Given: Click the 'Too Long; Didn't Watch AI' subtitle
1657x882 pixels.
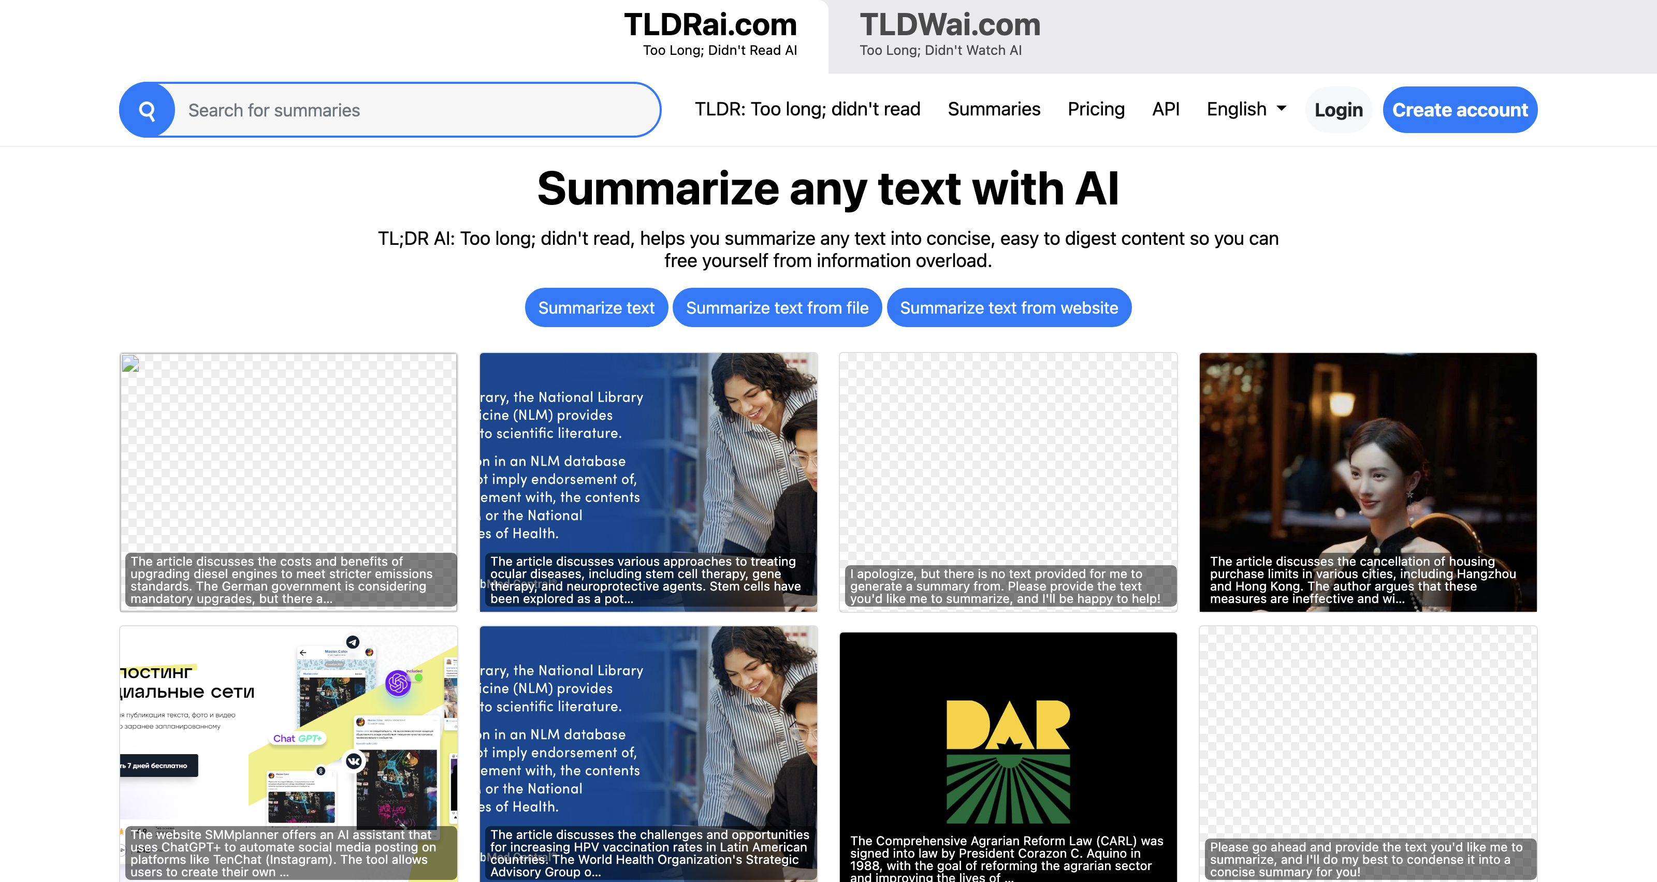Looking at the screenshot, I should [x=940, y=50].
